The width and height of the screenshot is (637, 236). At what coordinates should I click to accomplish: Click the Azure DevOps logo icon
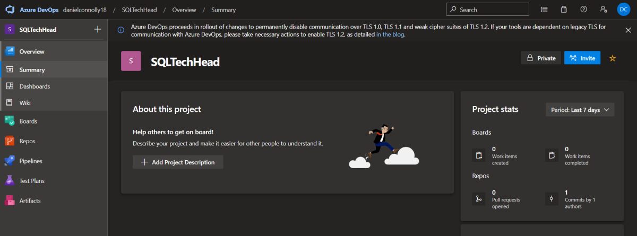tap(10, 10)
